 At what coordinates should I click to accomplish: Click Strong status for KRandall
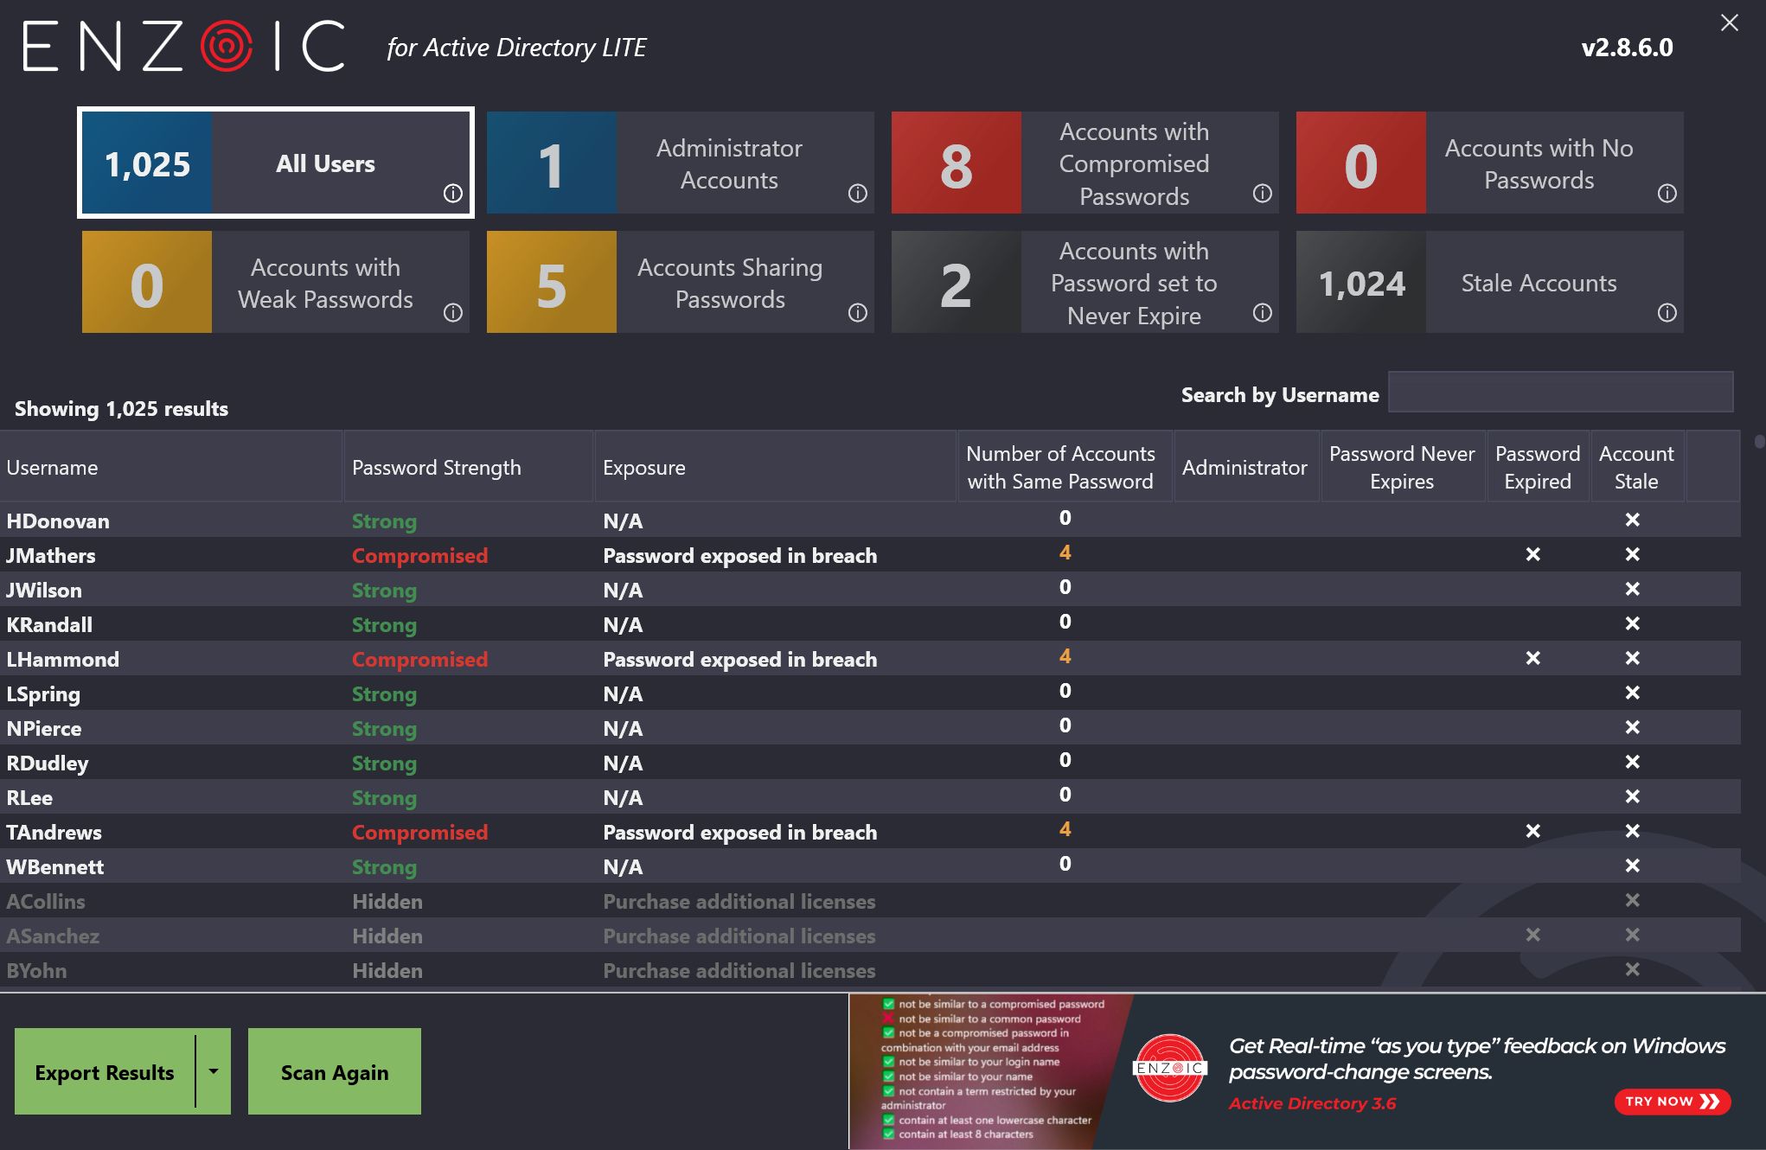[384, 624]
